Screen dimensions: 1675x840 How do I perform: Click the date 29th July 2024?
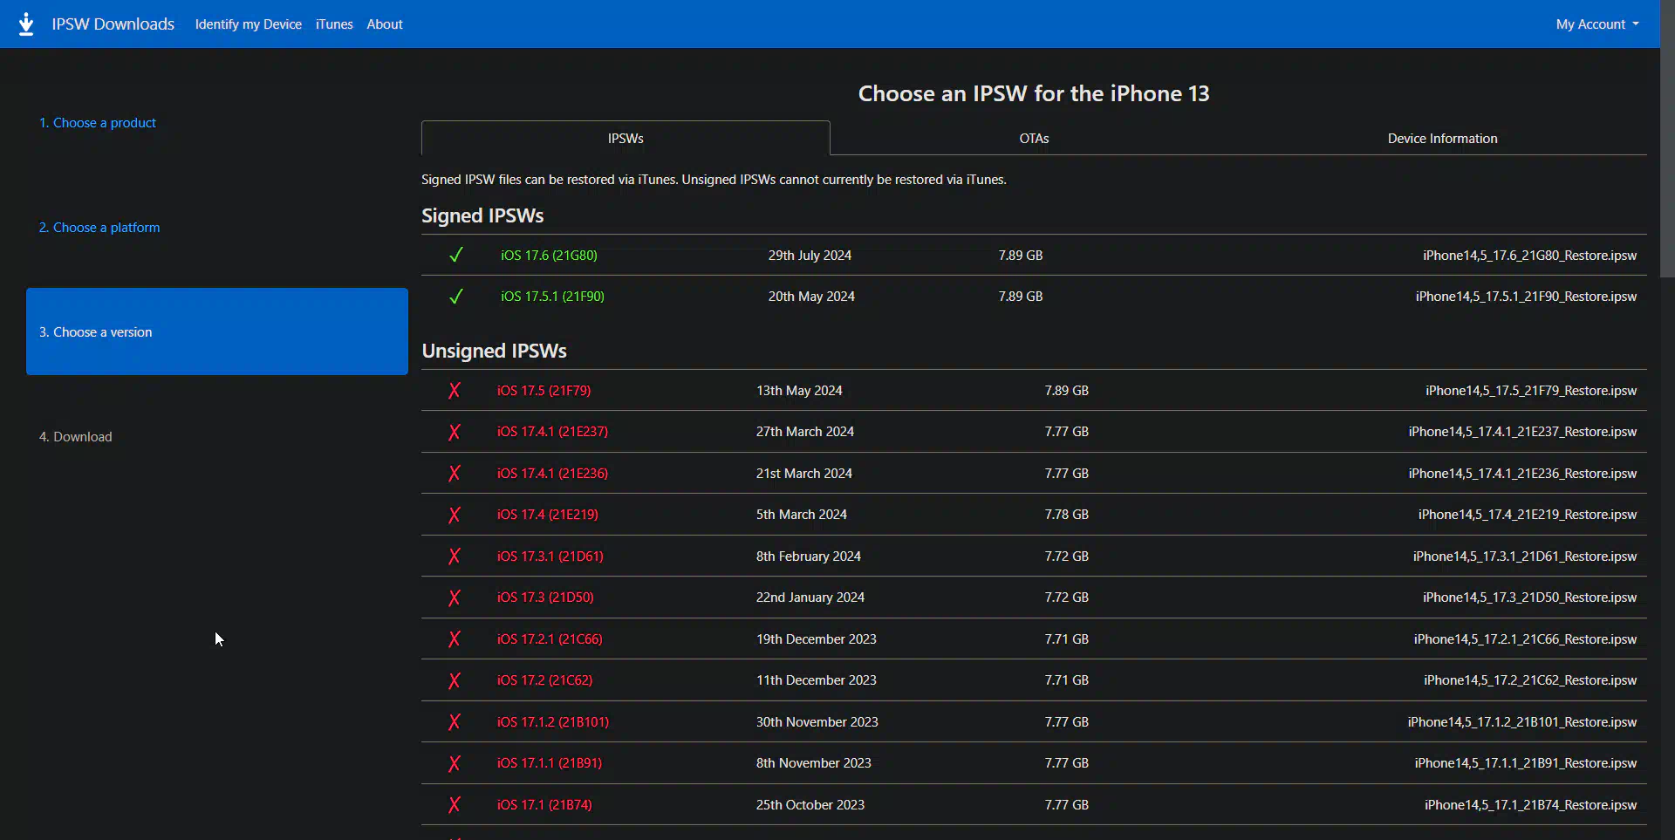[x=810, y=256]
